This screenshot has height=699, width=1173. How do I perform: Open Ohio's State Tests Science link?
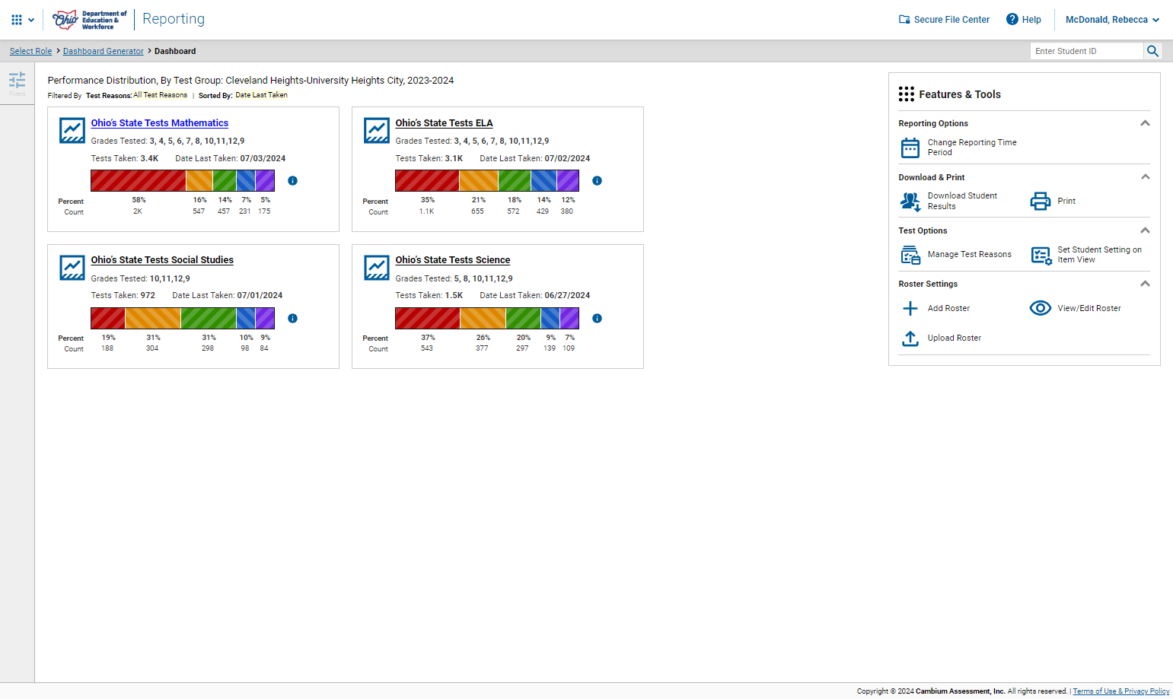point(453,260)
